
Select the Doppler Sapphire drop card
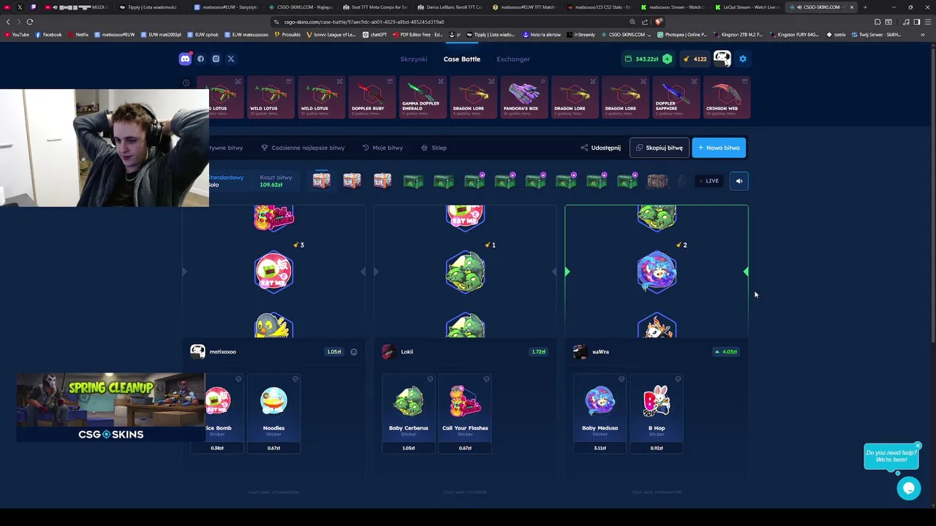click(x=676, y=97)
